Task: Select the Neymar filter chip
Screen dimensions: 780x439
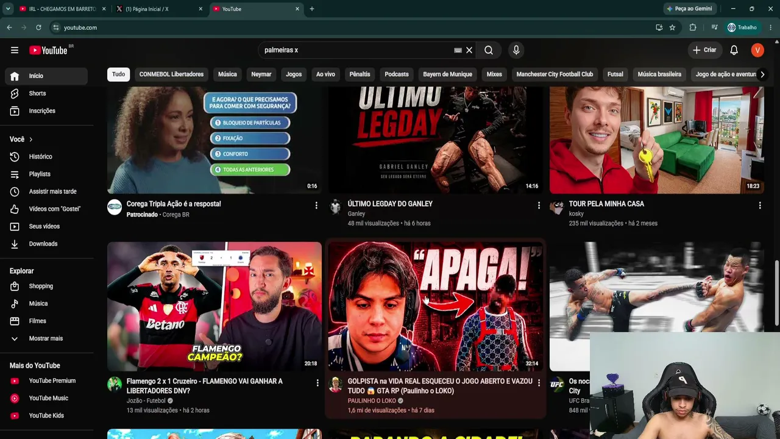Action: [x=261, y=74]
